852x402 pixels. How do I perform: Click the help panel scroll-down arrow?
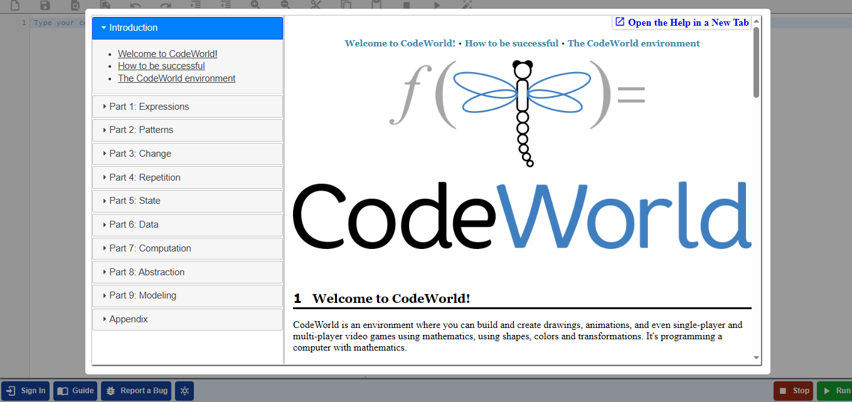[756, 358]
